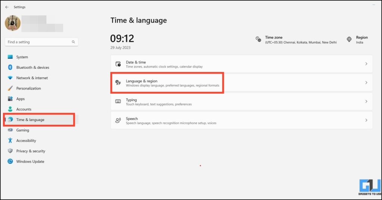Click 'Speech language, speech recognition' description
This screenshot has width=382, height=200.
(171, 123)
